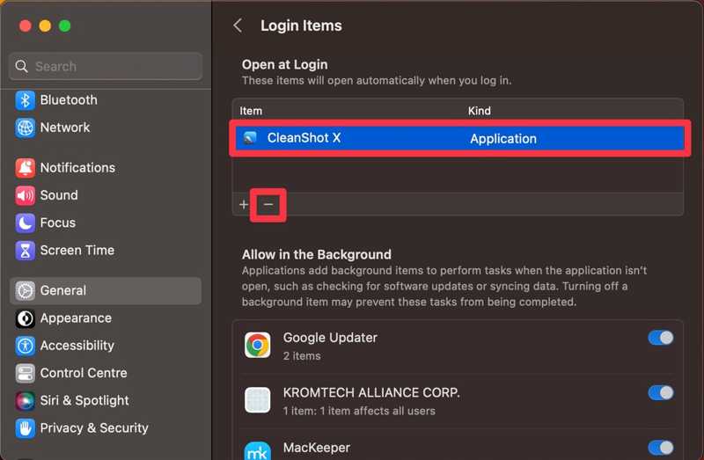Click the KROMTECH ALLIANCE CORP. icon

(257, 400)
